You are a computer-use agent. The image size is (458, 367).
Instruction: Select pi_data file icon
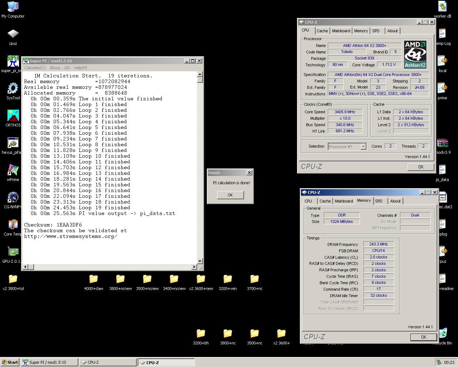pos(442,173)
